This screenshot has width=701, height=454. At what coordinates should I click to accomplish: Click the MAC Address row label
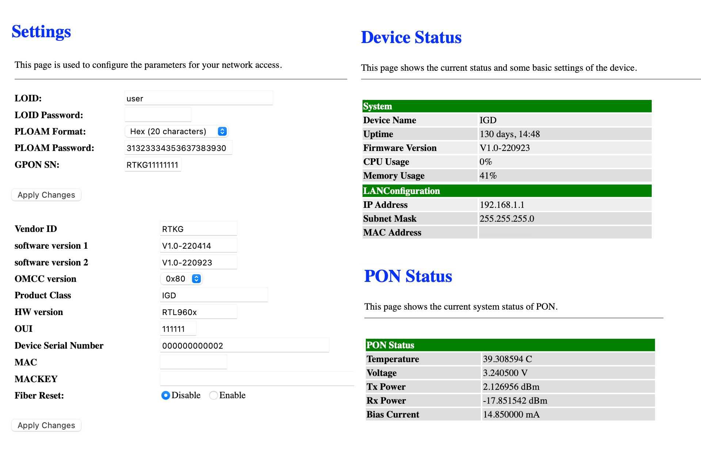[392, 232]
